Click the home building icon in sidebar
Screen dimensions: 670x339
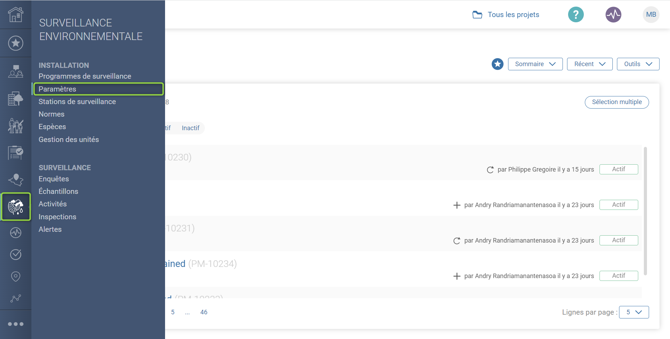tap(16, 15)
